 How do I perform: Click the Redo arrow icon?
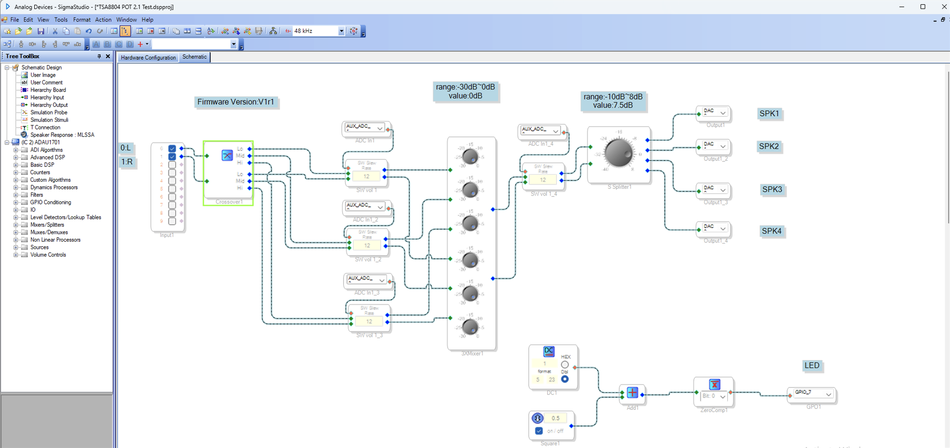point(100,31)
